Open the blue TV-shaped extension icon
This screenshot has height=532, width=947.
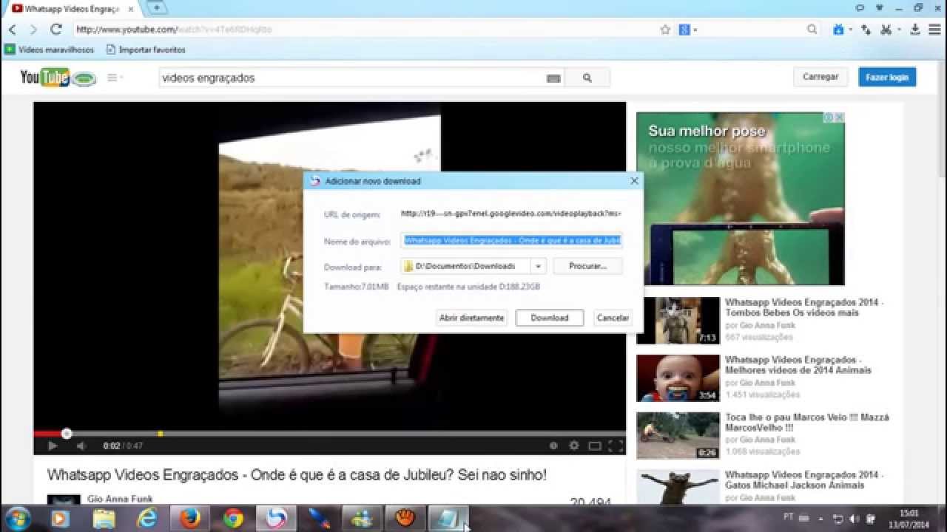(x=838, y=30)
